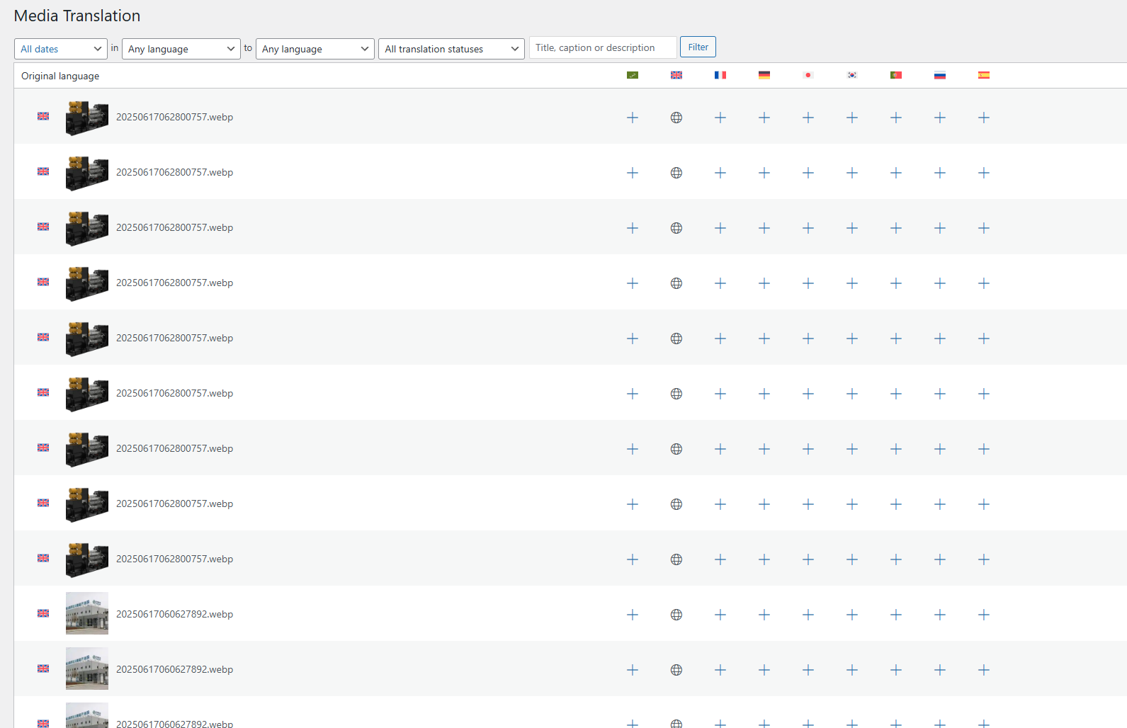This screenshot has width=1127, height=728.
Task: Click the globe icon in the second table row
Action: 676,173
